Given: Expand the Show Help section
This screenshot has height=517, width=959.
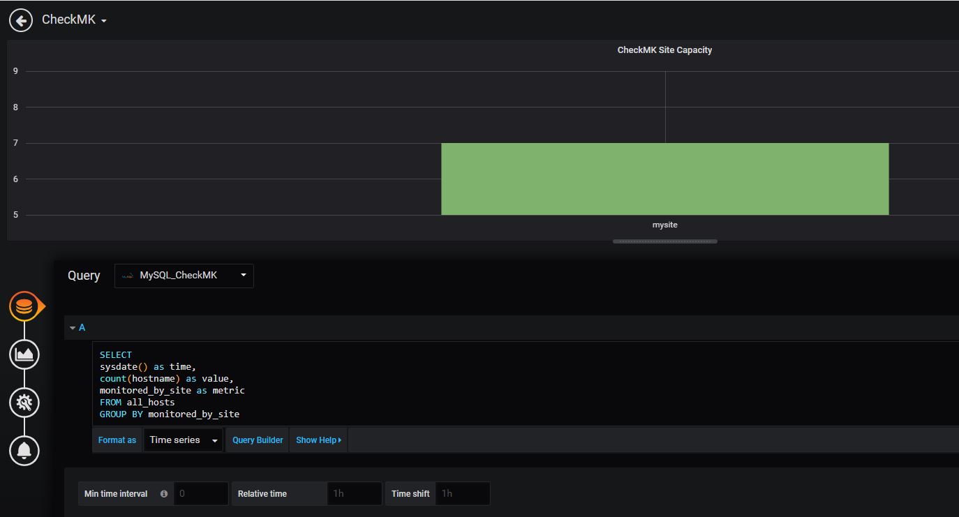Looking at the screenshot, I should (x=318, y=440).
